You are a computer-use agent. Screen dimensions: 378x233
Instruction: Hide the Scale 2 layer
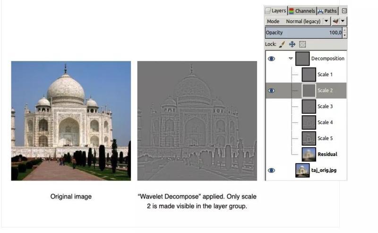click(x=271, y=91)
